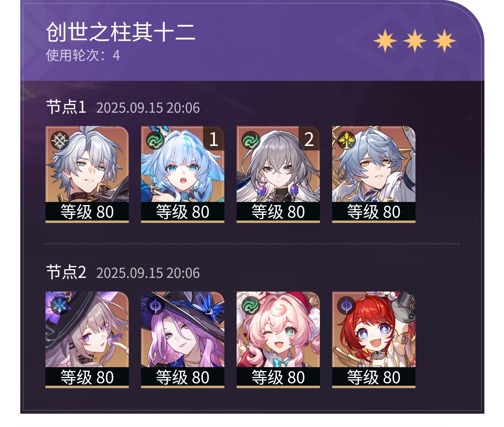This screenshot has width=504, height=427.
Task: Click the eidolon badge number 1
Action: (213, 139)
